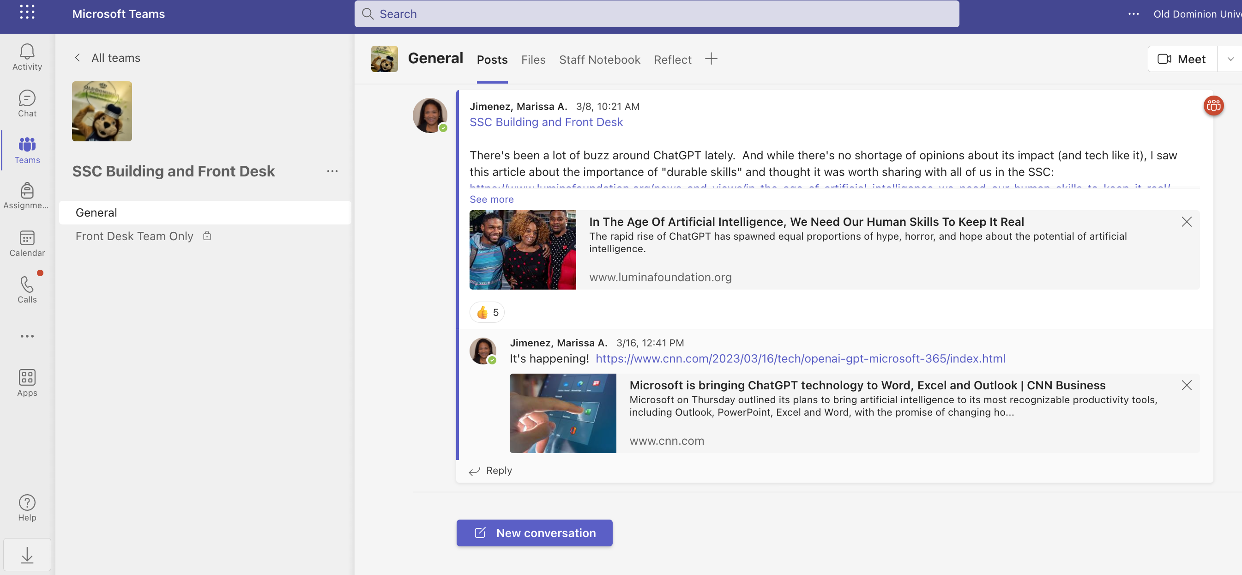Click the Microsoft Teams title text
This screenshot has width=1242, height=575.
(118, 14)
